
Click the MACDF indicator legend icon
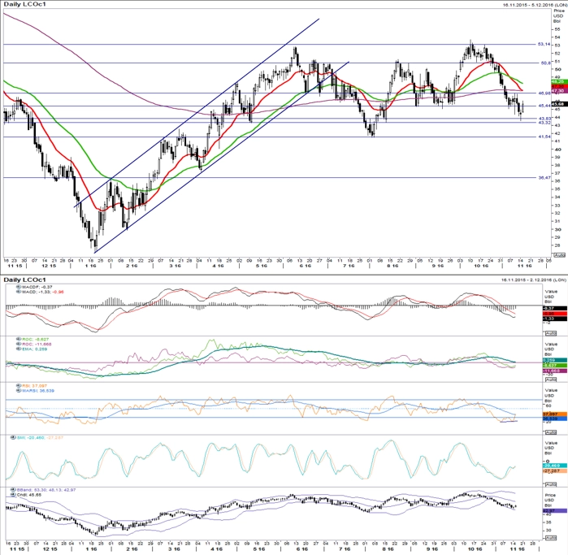(19, 287)
